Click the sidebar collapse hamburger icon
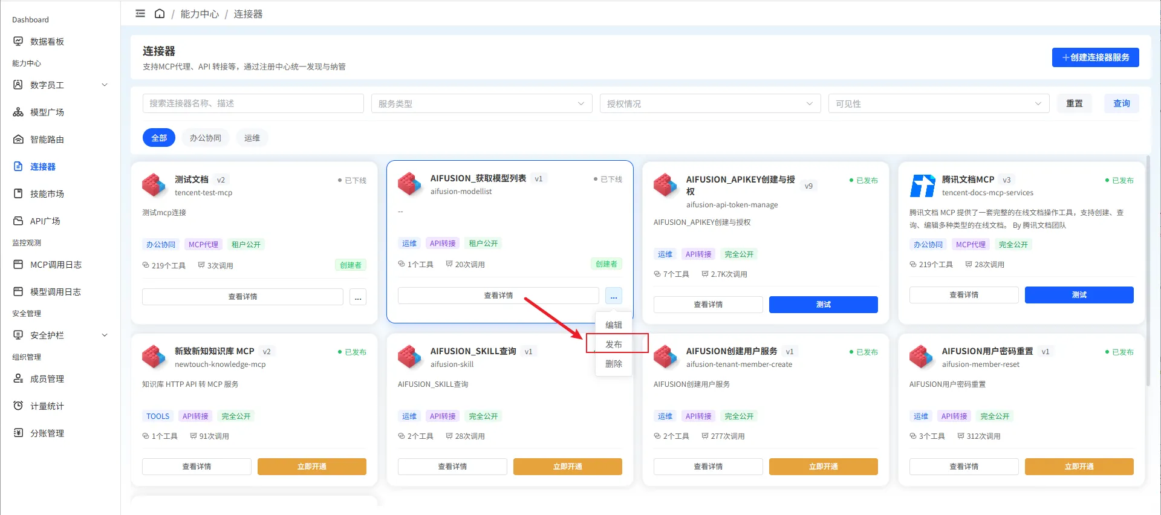Viewport: 1161px width, 515px height. pyautogui.click(x=140, y=13)
